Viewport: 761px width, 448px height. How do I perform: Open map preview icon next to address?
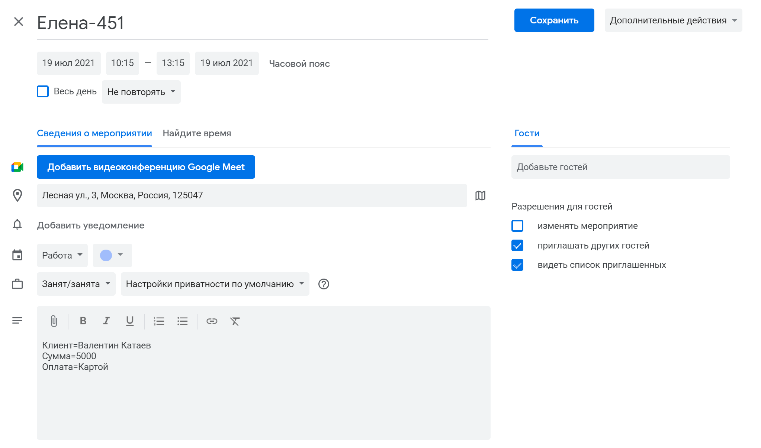pos(481,195)
